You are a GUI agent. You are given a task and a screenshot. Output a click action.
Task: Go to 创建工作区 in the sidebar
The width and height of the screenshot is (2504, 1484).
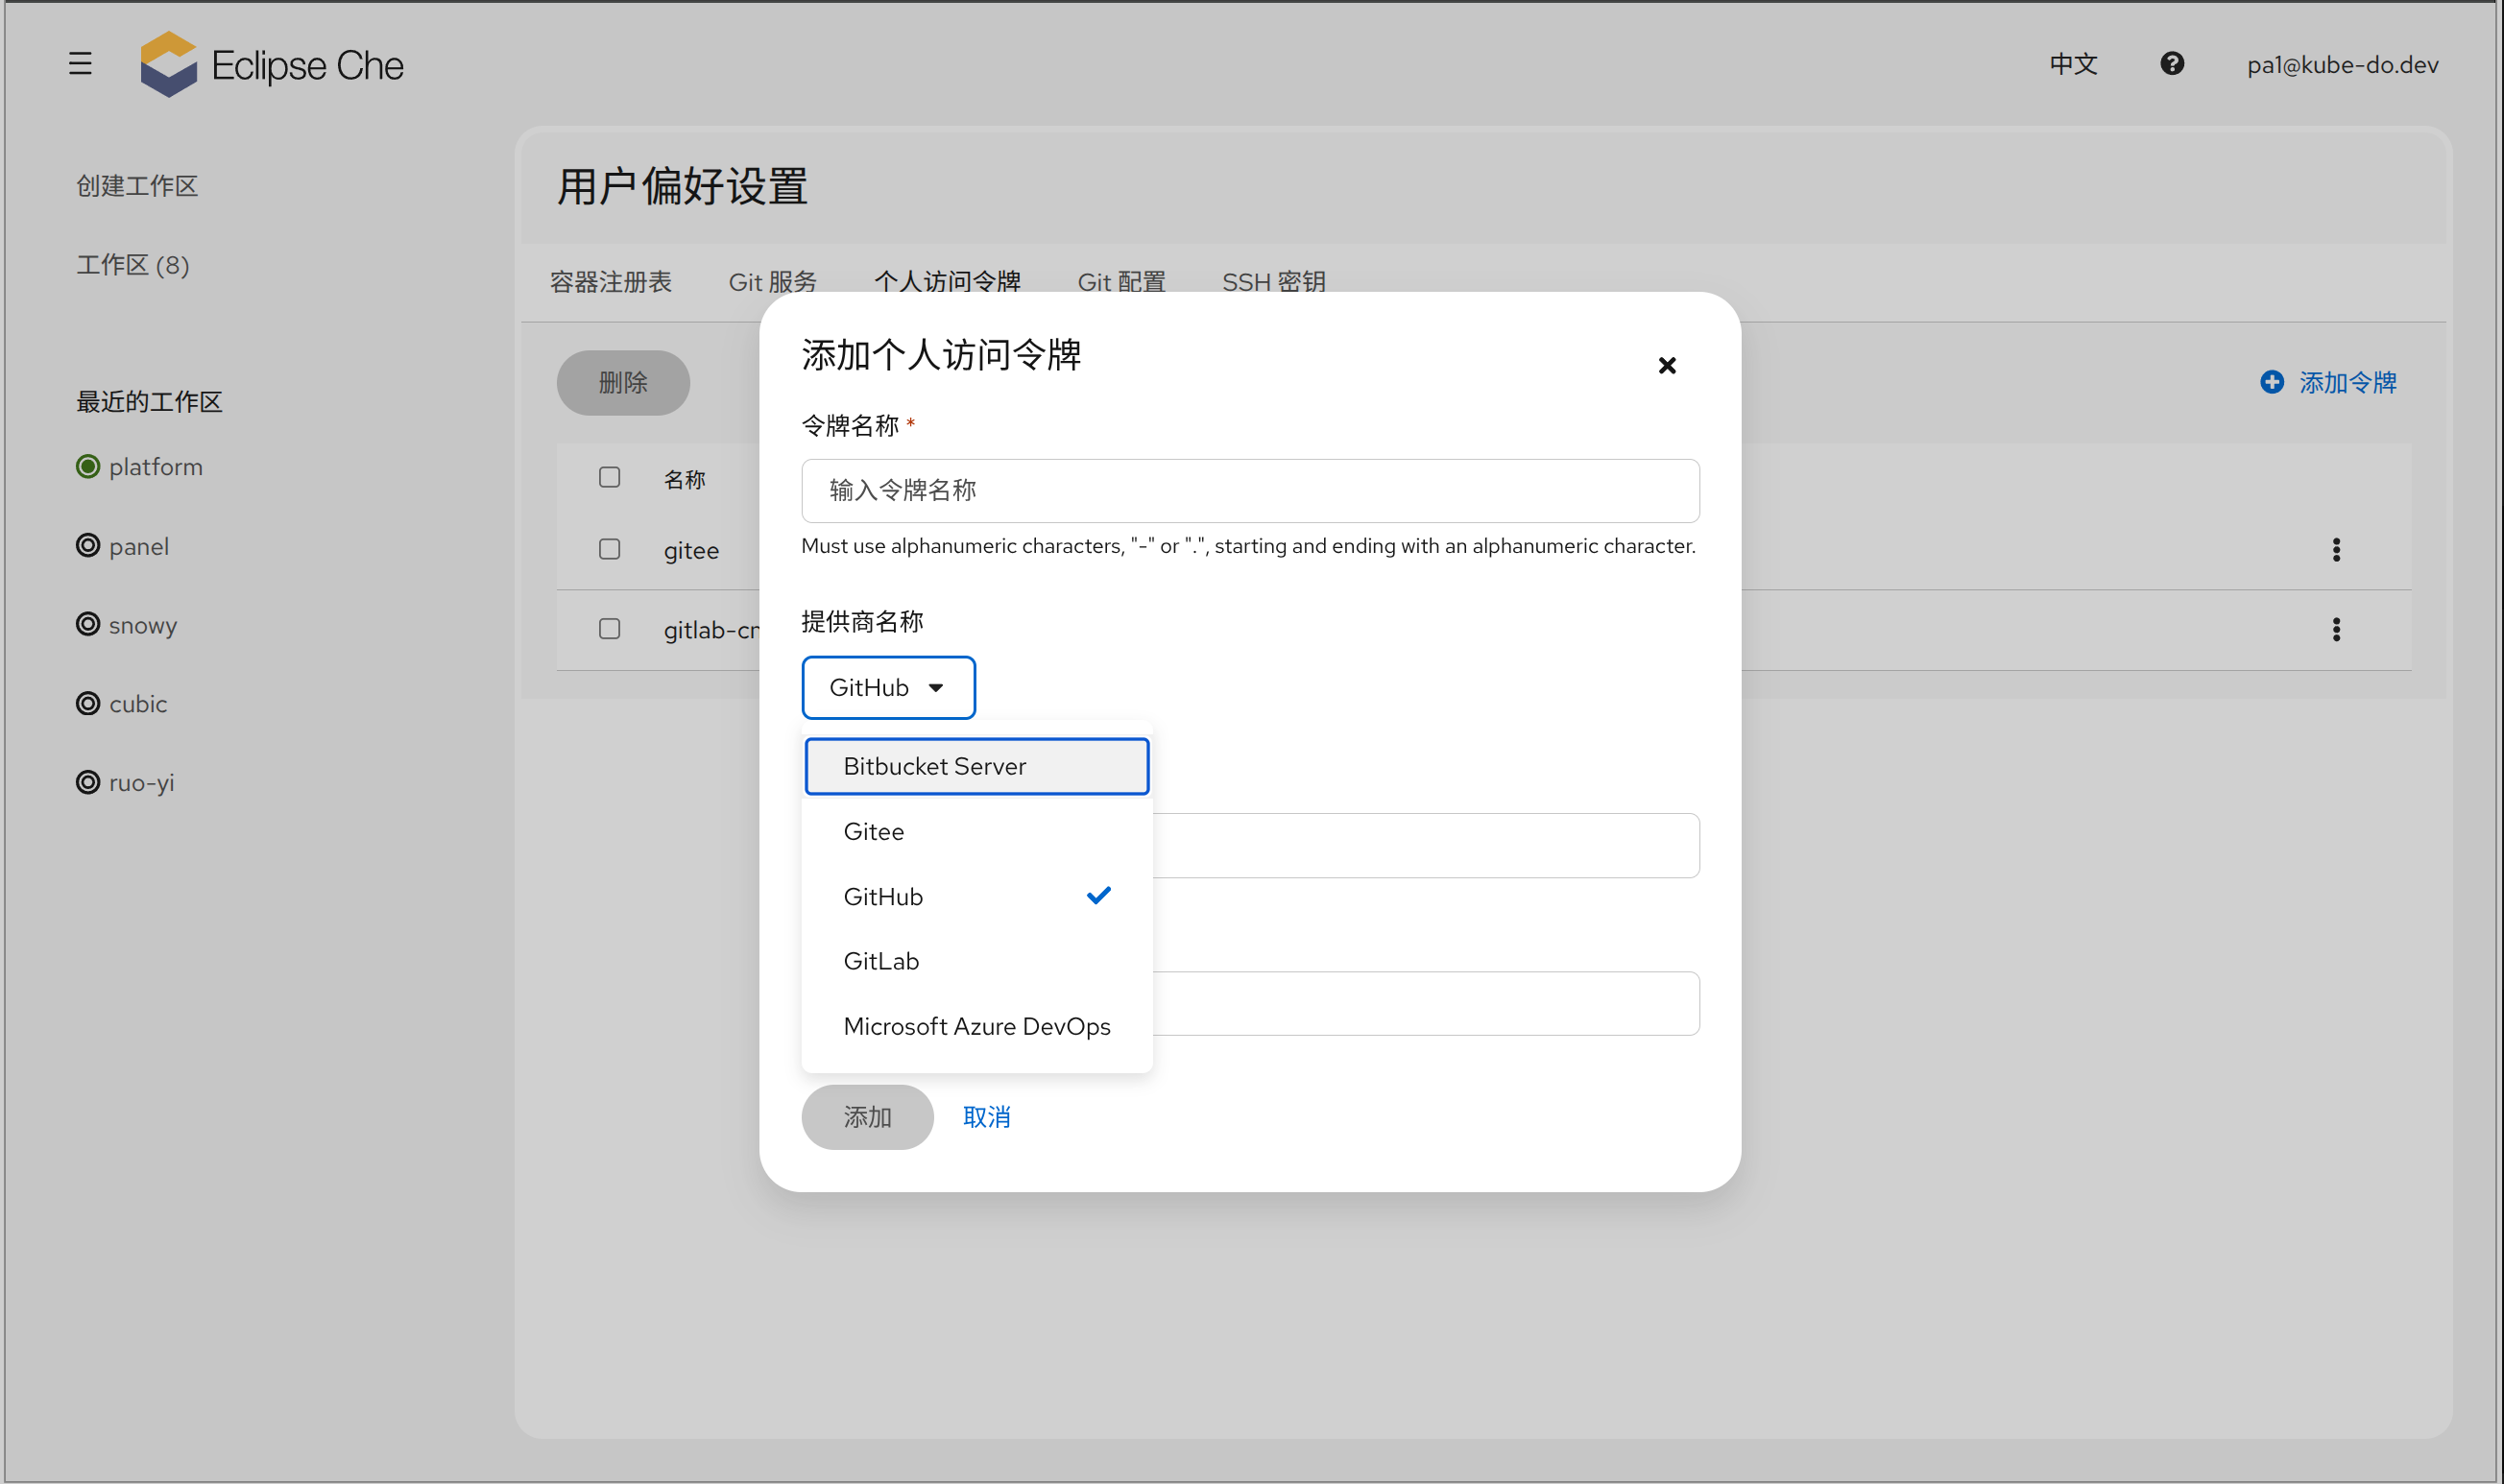(137, 186)
